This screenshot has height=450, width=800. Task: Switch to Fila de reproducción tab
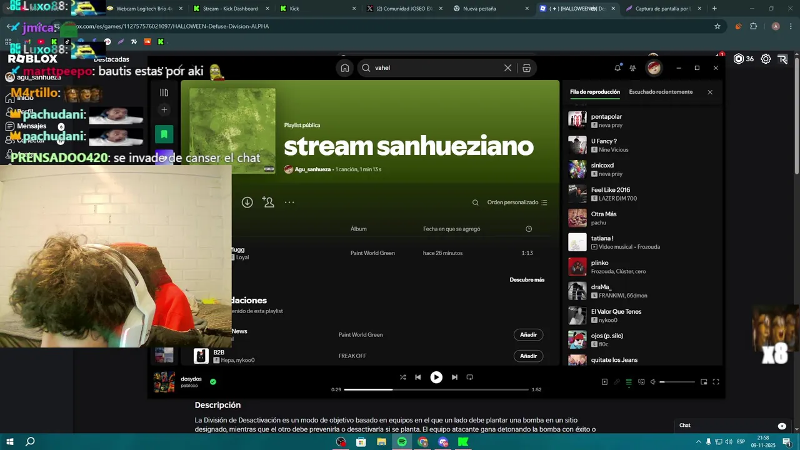pyautogui.click(x=595, y=92)
